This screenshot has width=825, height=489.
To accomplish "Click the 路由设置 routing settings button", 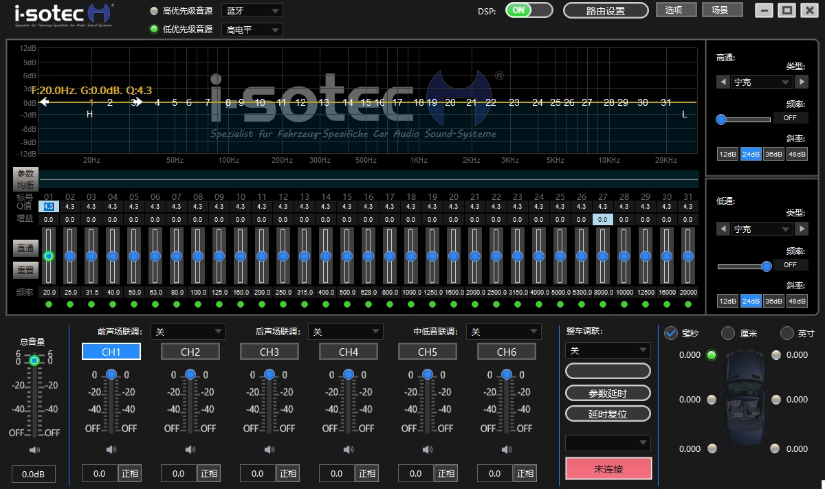I will [x=606, y=11].
